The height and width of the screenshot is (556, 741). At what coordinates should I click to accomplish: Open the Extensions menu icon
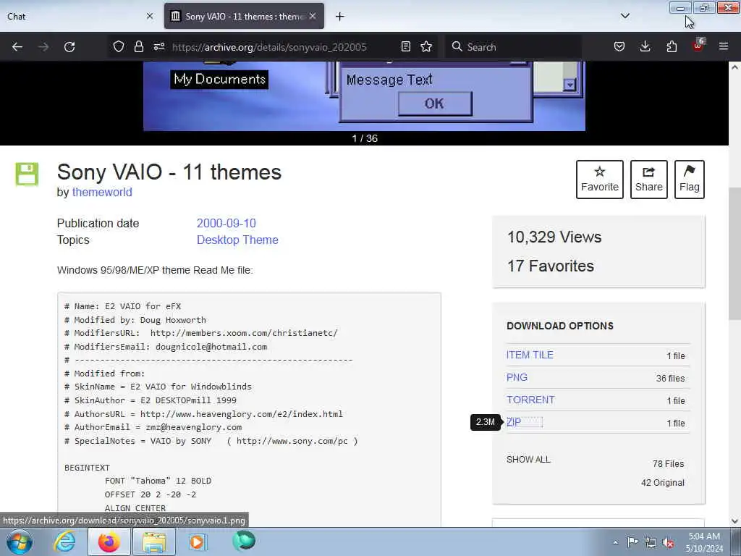(672, 46)
